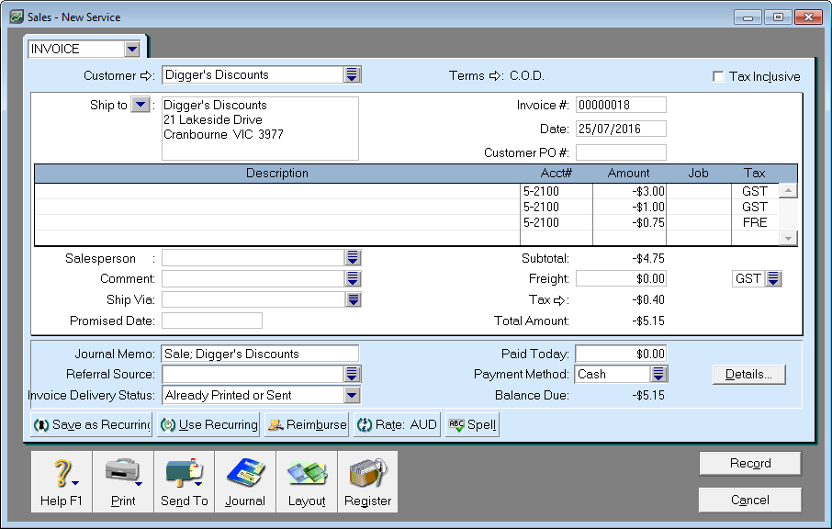Enable the Tax Inclusive checkbox
Screen dimensions: 832x529
(x=718, y=77)
